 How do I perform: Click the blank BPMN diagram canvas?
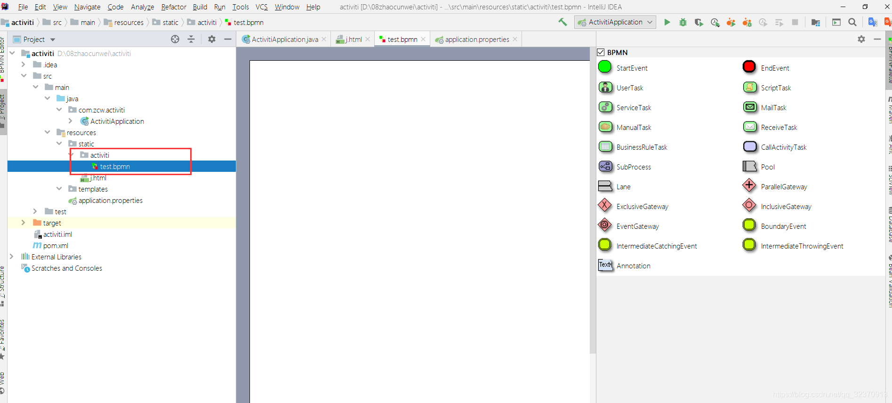419,231
